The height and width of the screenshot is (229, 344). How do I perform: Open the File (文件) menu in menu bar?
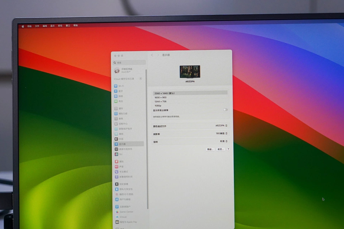[x=37, y=26]
